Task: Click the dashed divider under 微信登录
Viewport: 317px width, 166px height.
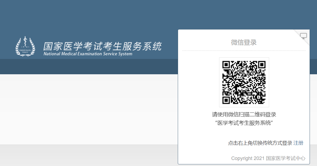Action: point(244,51)
